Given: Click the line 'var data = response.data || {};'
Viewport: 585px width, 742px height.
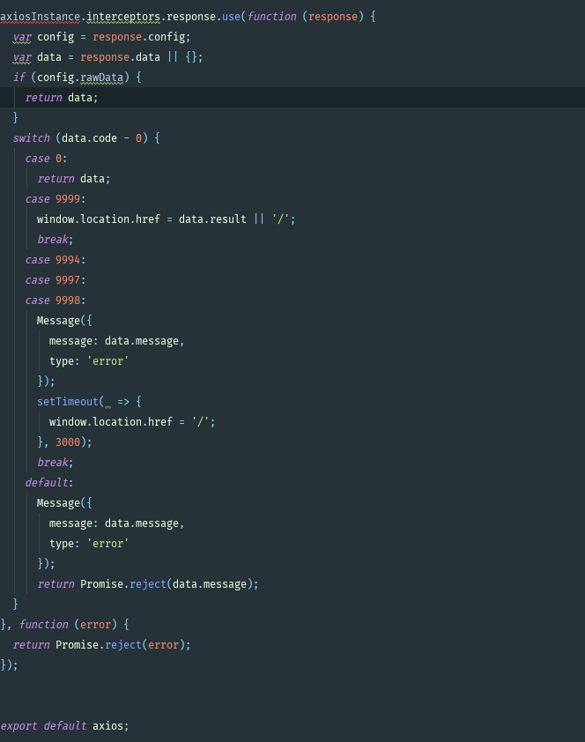Looking at the screenshot, I should (107, 57).
